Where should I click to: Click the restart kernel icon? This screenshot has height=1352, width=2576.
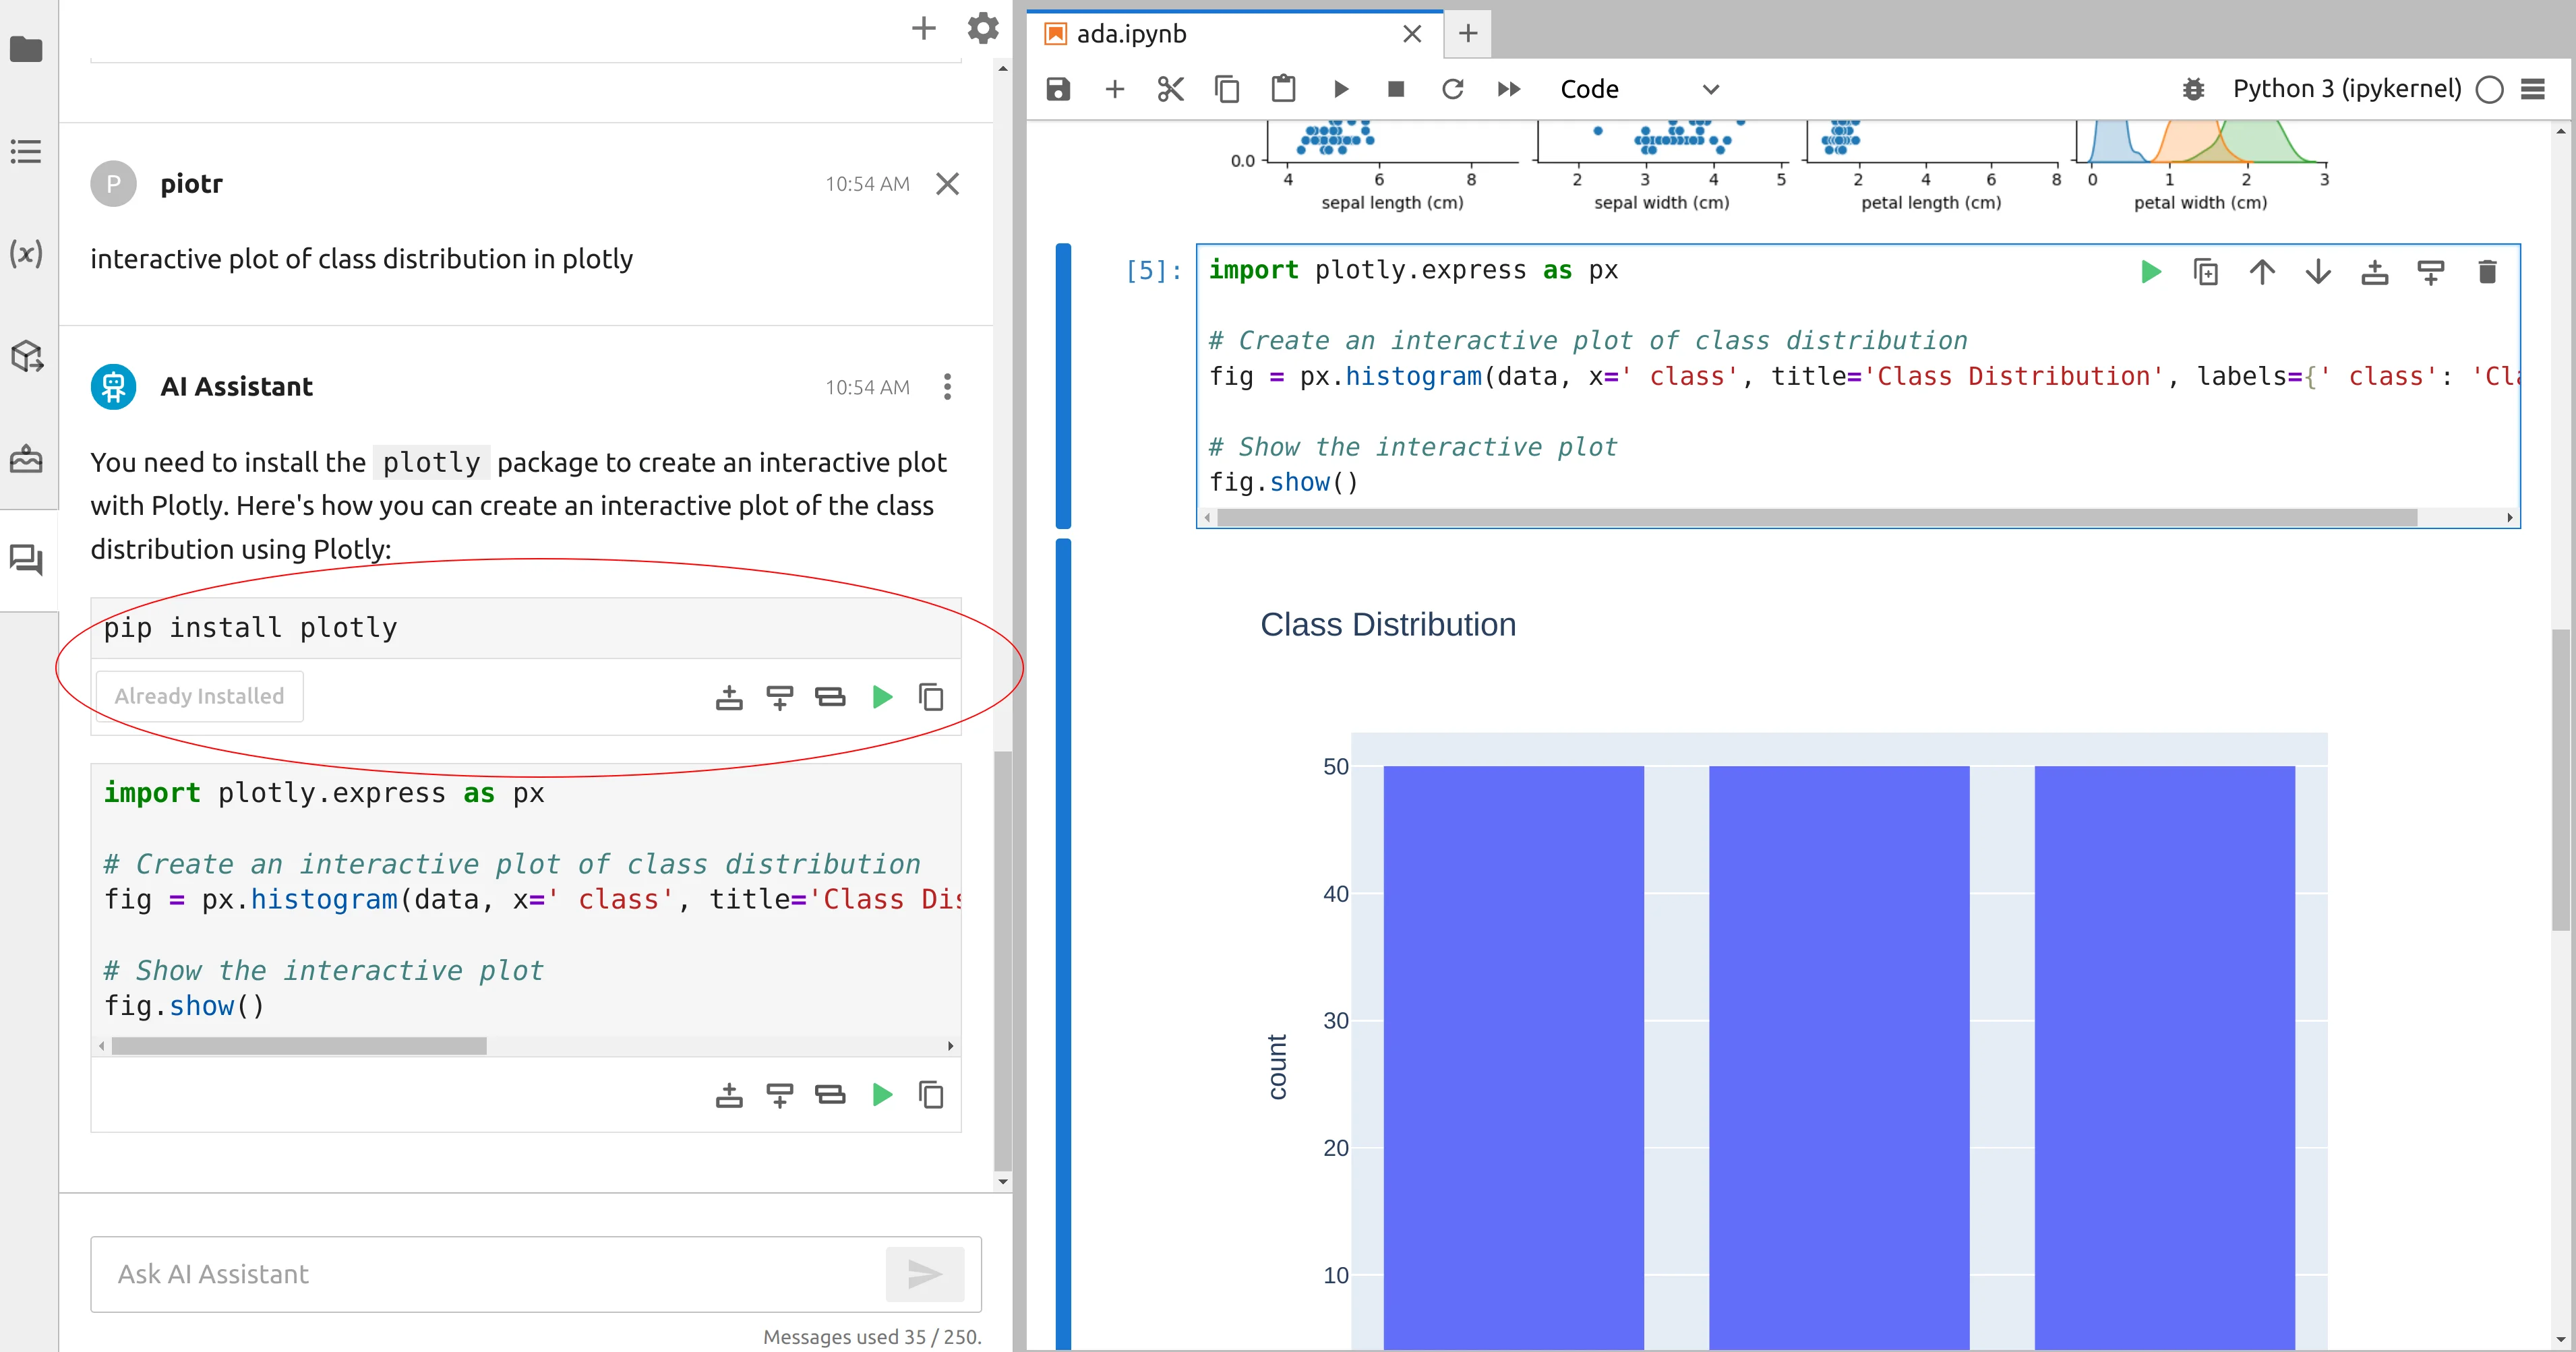tap(1451, 88)
